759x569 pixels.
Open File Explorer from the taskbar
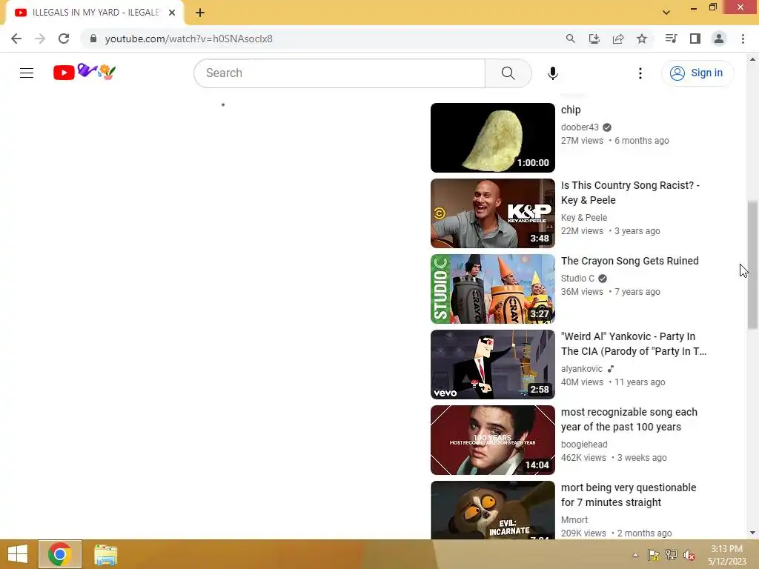(105, 555)
